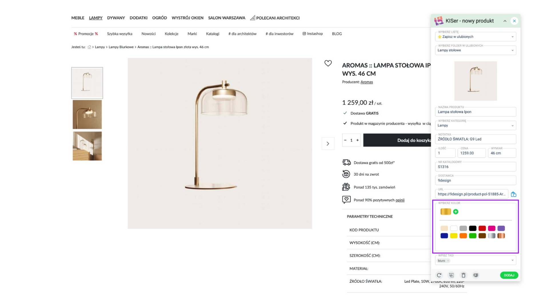543x305 pixels.
Task: Increase quantity with the plus stepper
Action: click(x=357, y=140)
